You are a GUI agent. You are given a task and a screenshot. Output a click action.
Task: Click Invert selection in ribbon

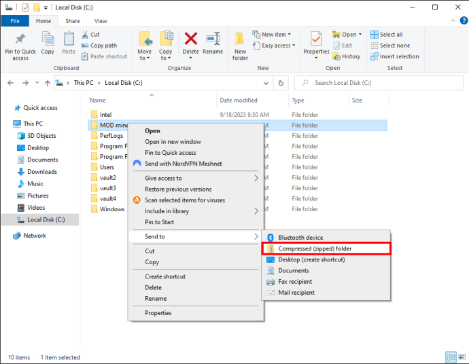(x=394, y=56)
